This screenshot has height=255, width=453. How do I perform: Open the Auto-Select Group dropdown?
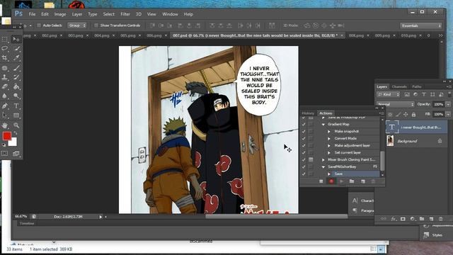(x=77, y=25)
